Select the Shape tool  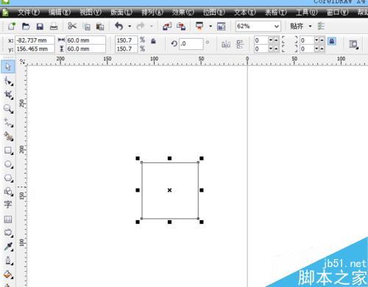tap(8, 81)
